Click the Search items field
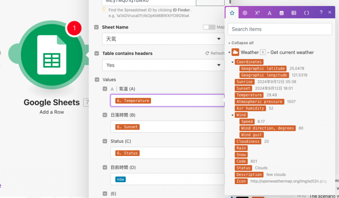 pos(280,29)
